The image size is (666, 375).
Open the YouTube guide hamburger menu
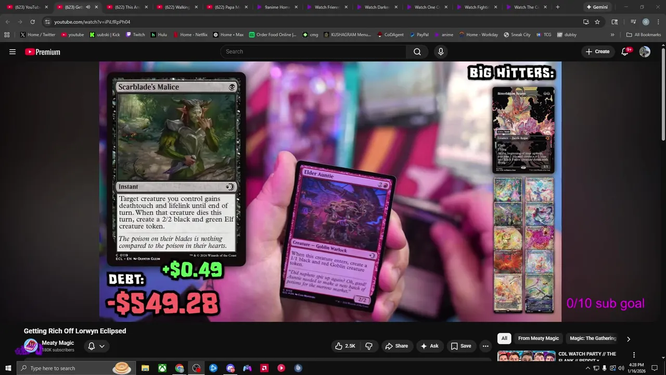pos(12,52)
